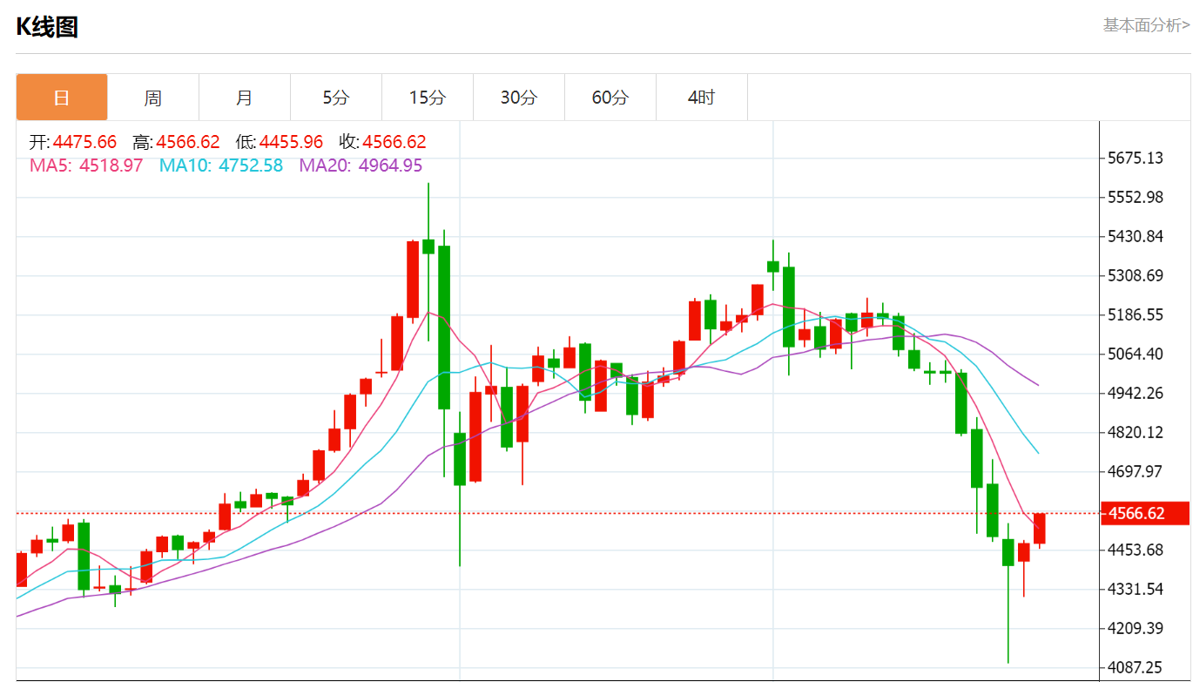Click the opening price value 4475.66
1193x682 pixels.
tap(84, 142)
